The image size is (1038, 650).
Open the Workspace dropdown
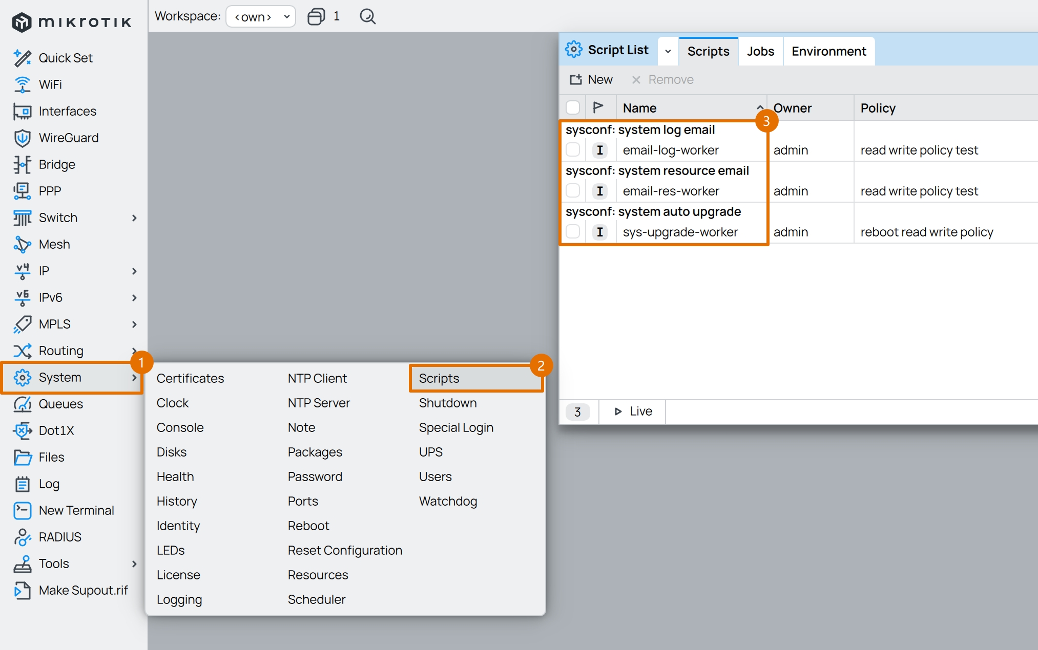coord(261,16)
